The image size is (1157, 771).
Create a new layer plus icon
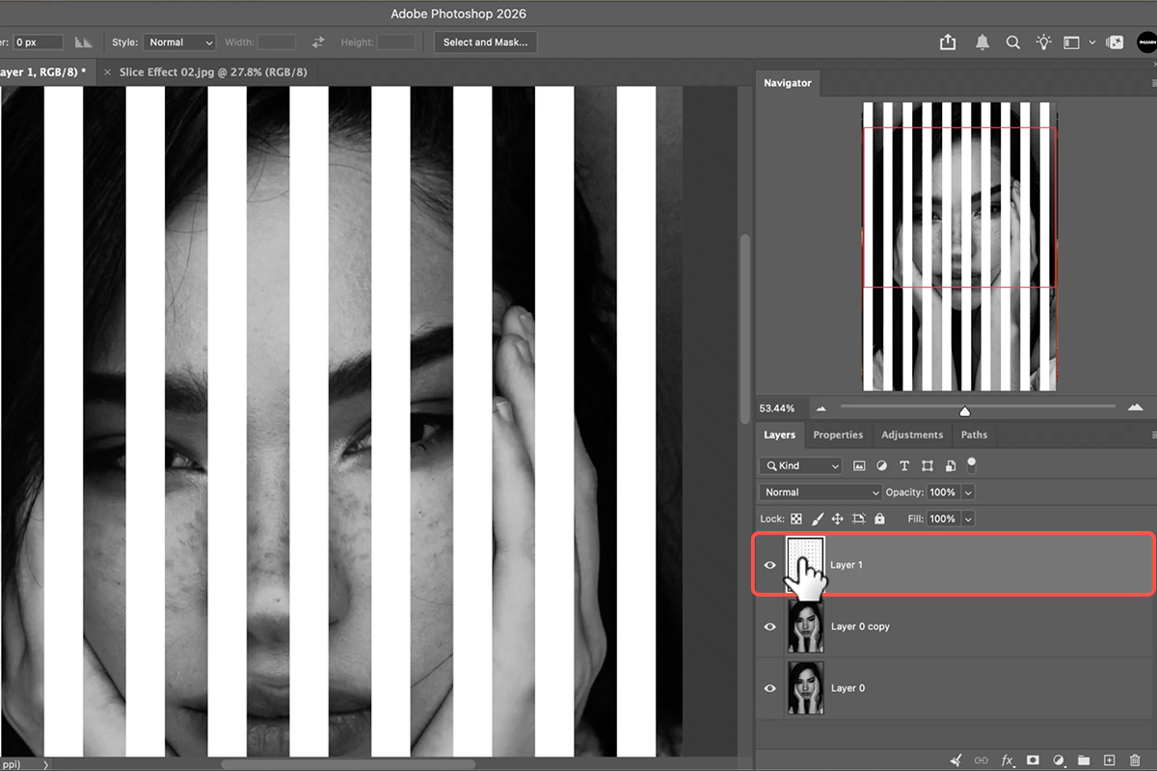pyautogui.click(x=1110, y=760)
